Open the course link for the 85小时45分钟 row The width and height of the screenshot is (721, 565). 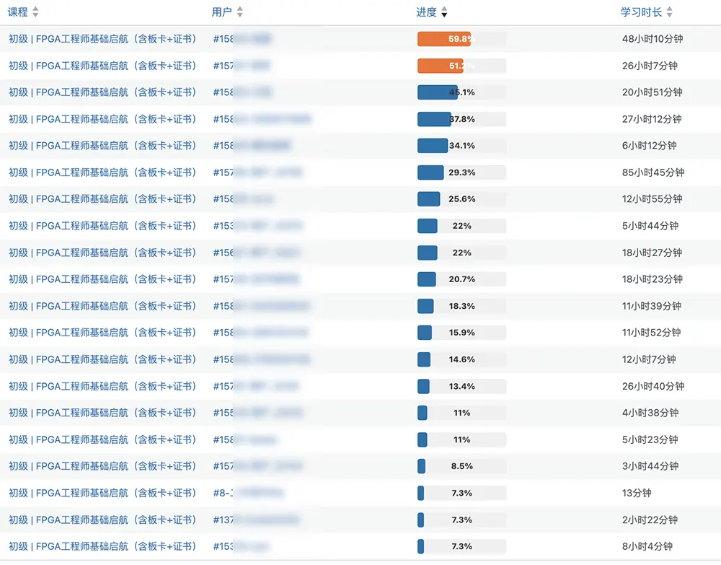pyautogui.click(x=102, y=172)
